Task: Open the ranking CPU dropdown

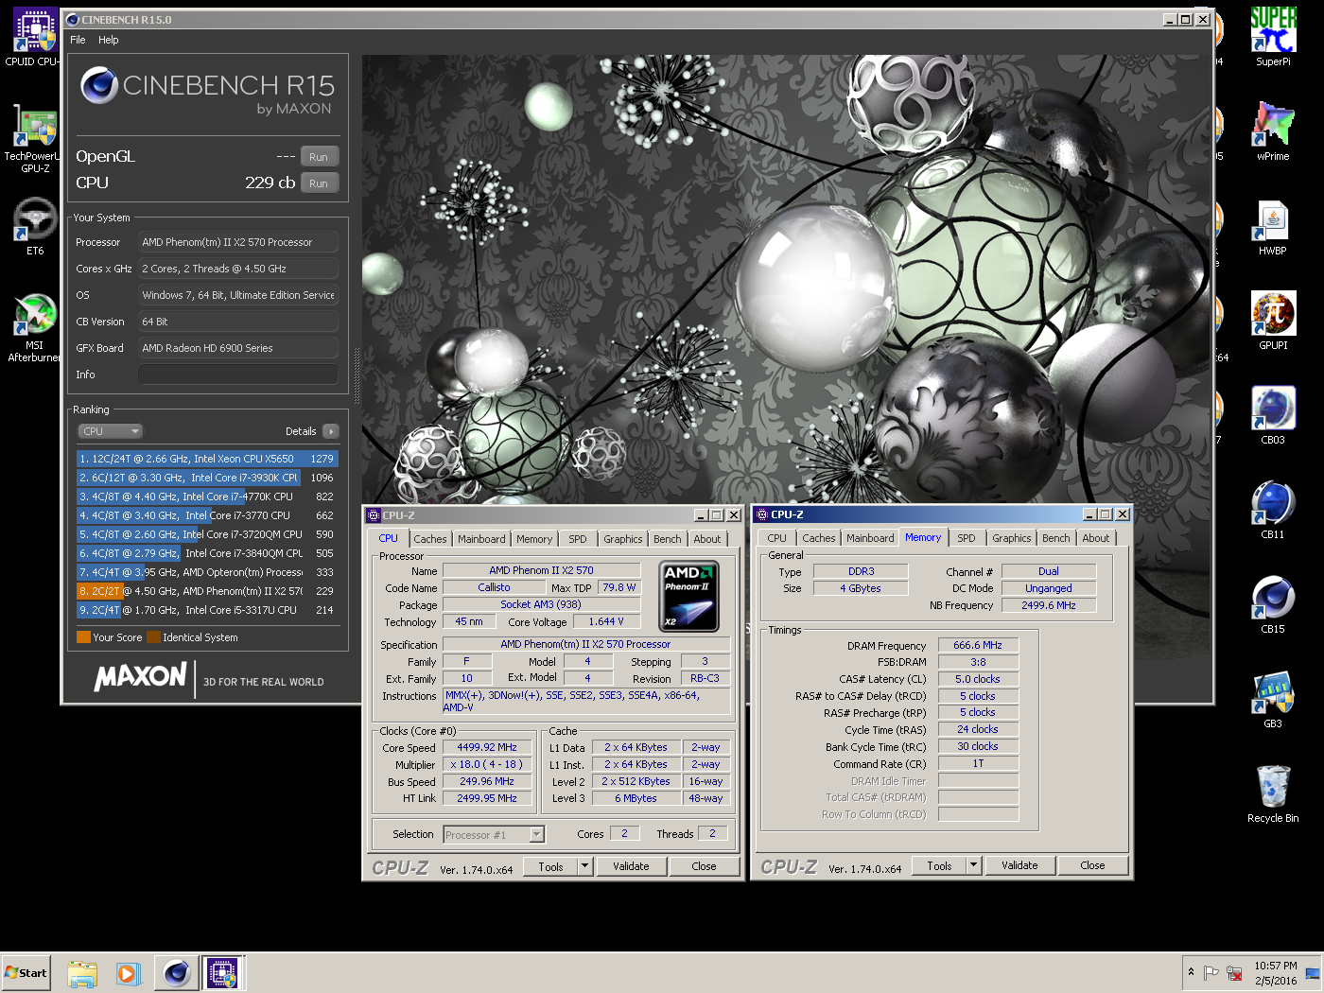Action: pyautogui.click(x=110, y=431)
